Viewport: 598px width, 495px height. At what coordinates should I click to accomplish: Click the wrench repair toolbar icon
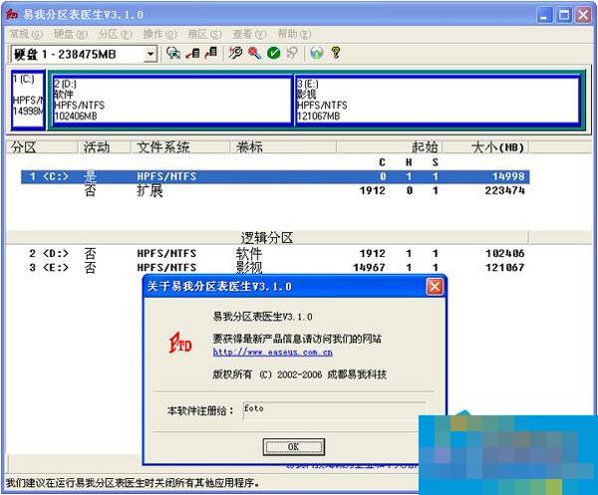235,53
